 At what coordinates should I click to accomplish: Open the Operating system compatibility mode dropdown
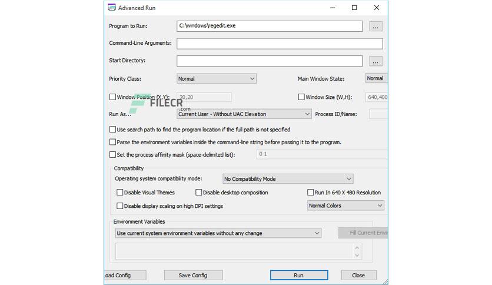(288, 178)
